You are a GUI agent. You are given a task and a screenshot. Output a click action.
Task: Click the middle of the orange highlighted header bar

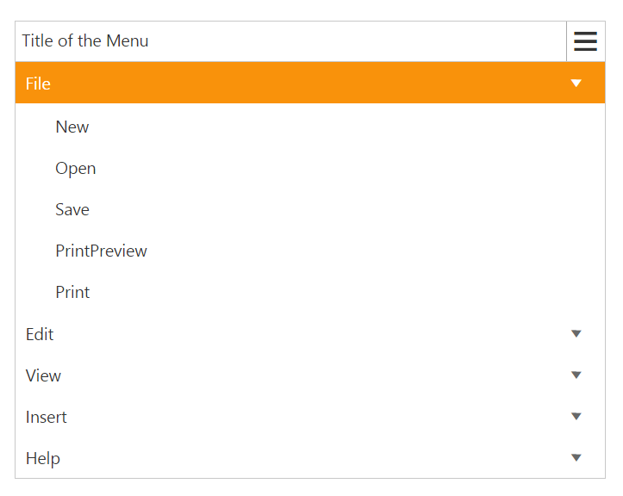(310, 84)
